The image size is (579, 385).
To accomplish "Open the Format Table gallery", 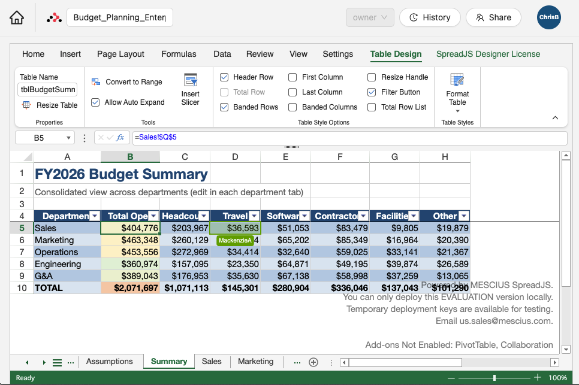I will tap(457, 93).
